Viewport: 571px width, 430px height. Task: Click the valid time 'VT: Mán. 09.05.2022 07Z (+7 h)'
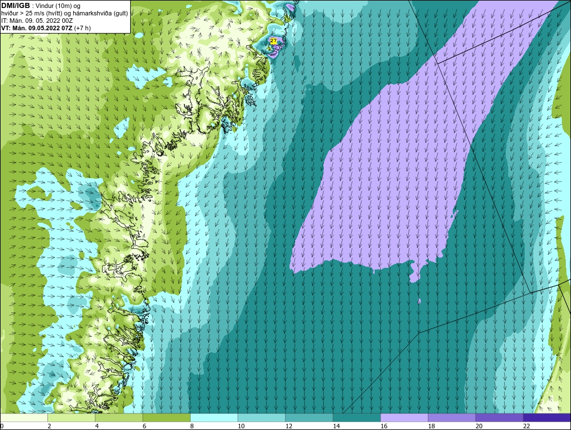[46, 28]
